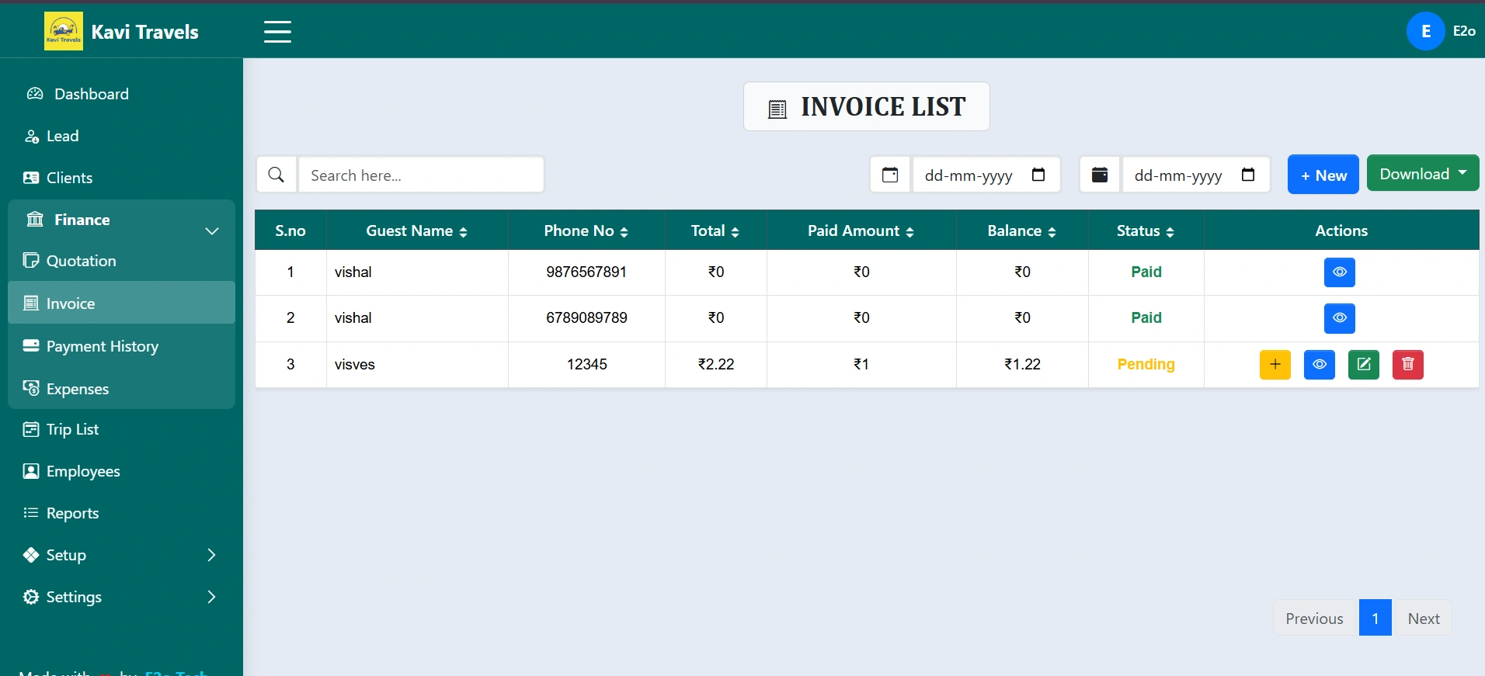Expand the Setup submenu

coord(120,555)
